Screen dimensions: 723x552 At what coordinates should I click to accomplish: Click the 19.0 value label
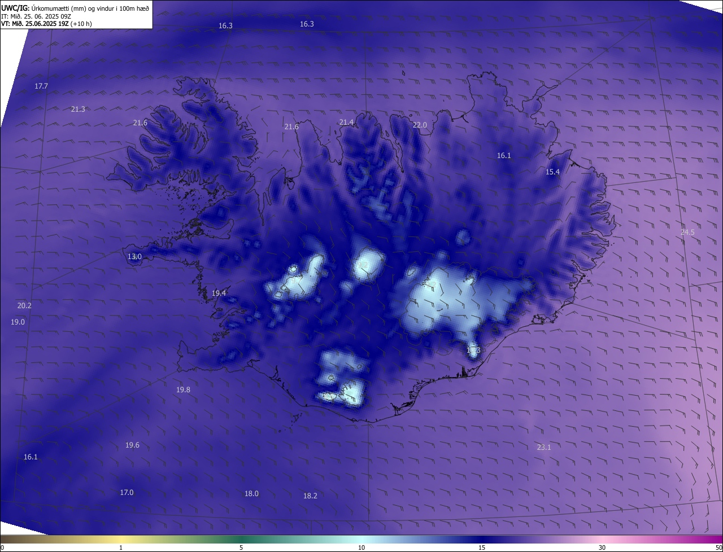pos(18,322)
